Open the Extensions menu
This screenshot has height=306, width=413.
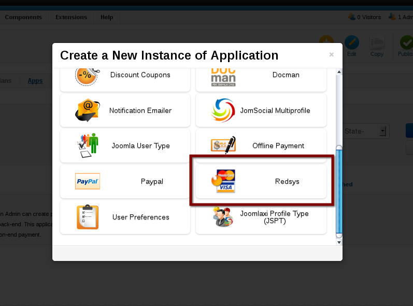point(71,17)
